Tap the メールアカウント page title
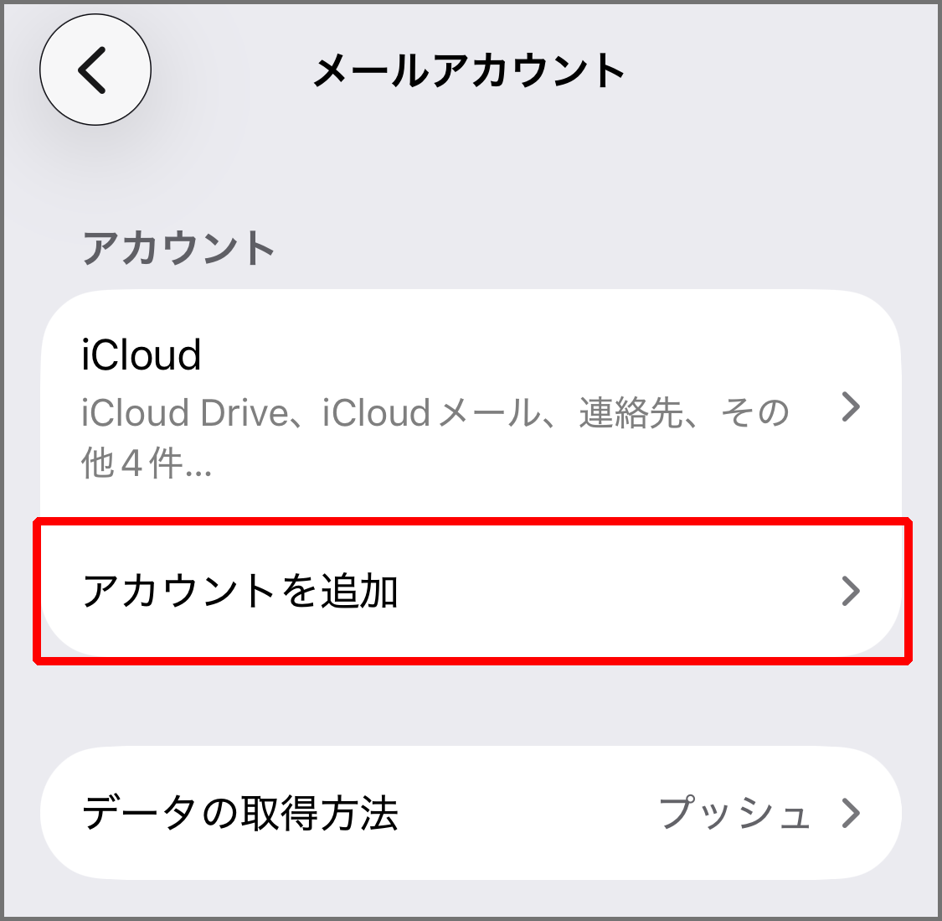Image resolution: width=942 pixels, height=921 pixels. pyautogui.click(x=469, y=70)
